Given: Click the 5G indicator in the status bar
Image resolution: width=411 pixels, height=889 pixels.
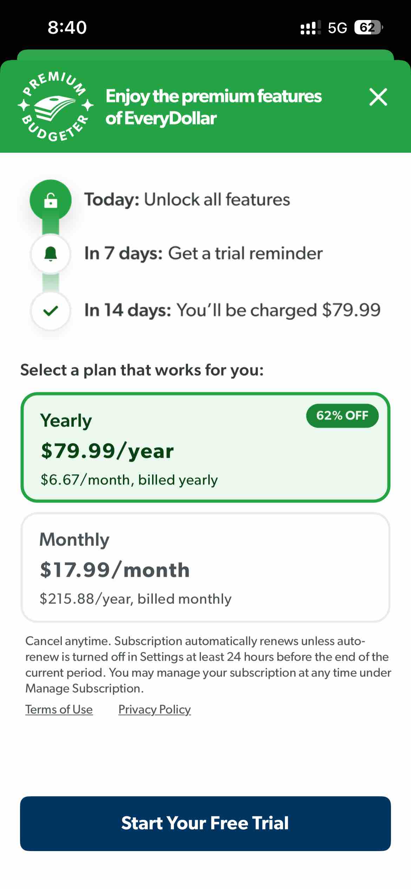Looking at the screenshot, I should (338, 27).
